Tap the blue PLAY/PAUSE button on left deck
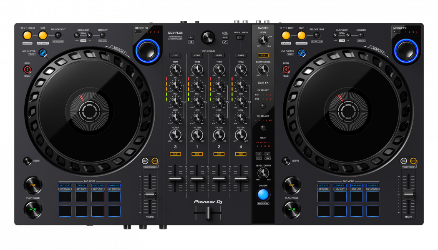The image size is (438, 250). [32, 209]
